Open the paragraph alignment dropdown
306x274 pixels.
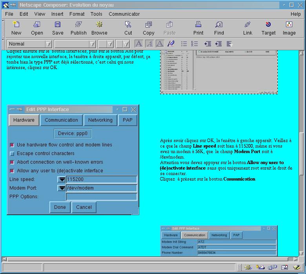coord(229,44)
